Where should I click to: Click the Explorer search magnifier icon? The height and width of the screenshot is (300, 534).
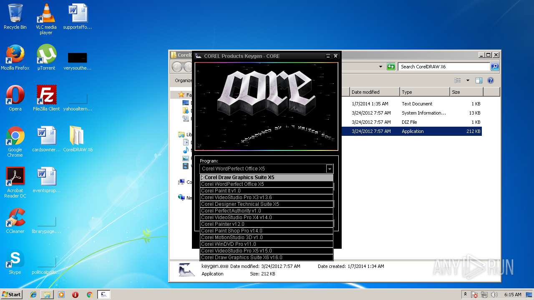(494, 67)
